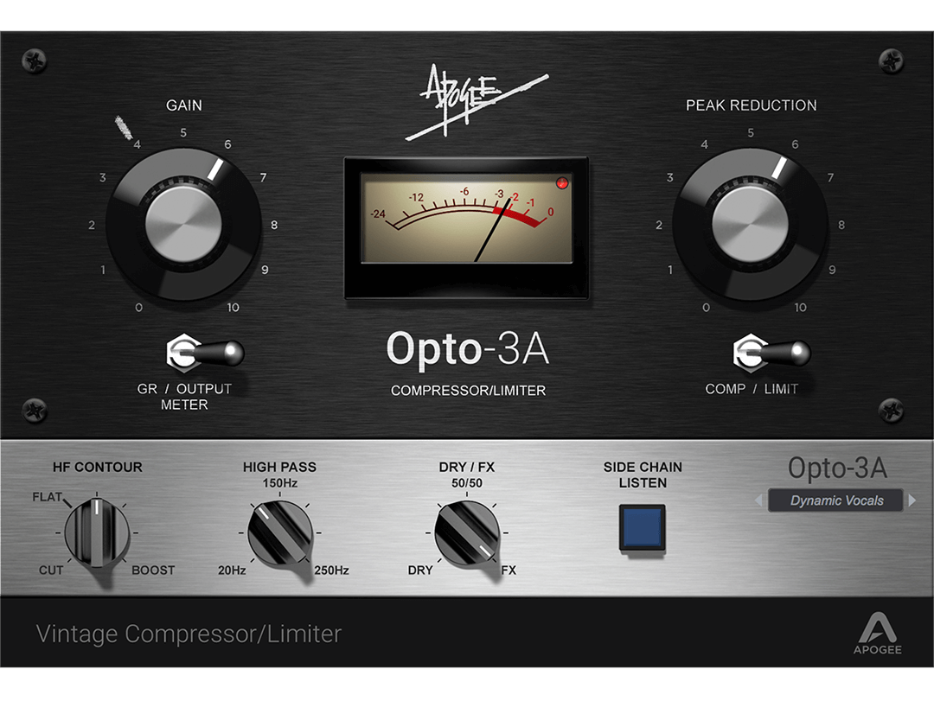
Task: Click the Peak Reduction knob
Action: coord(750,225)
